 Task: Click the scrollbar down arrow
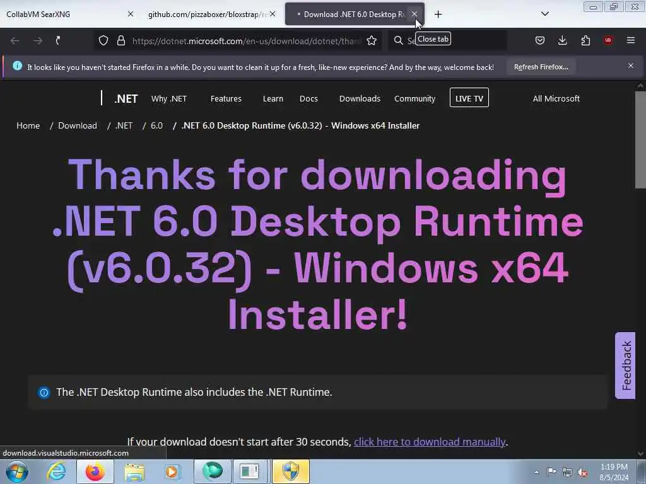pyautogui.click(x=640, y=454)
